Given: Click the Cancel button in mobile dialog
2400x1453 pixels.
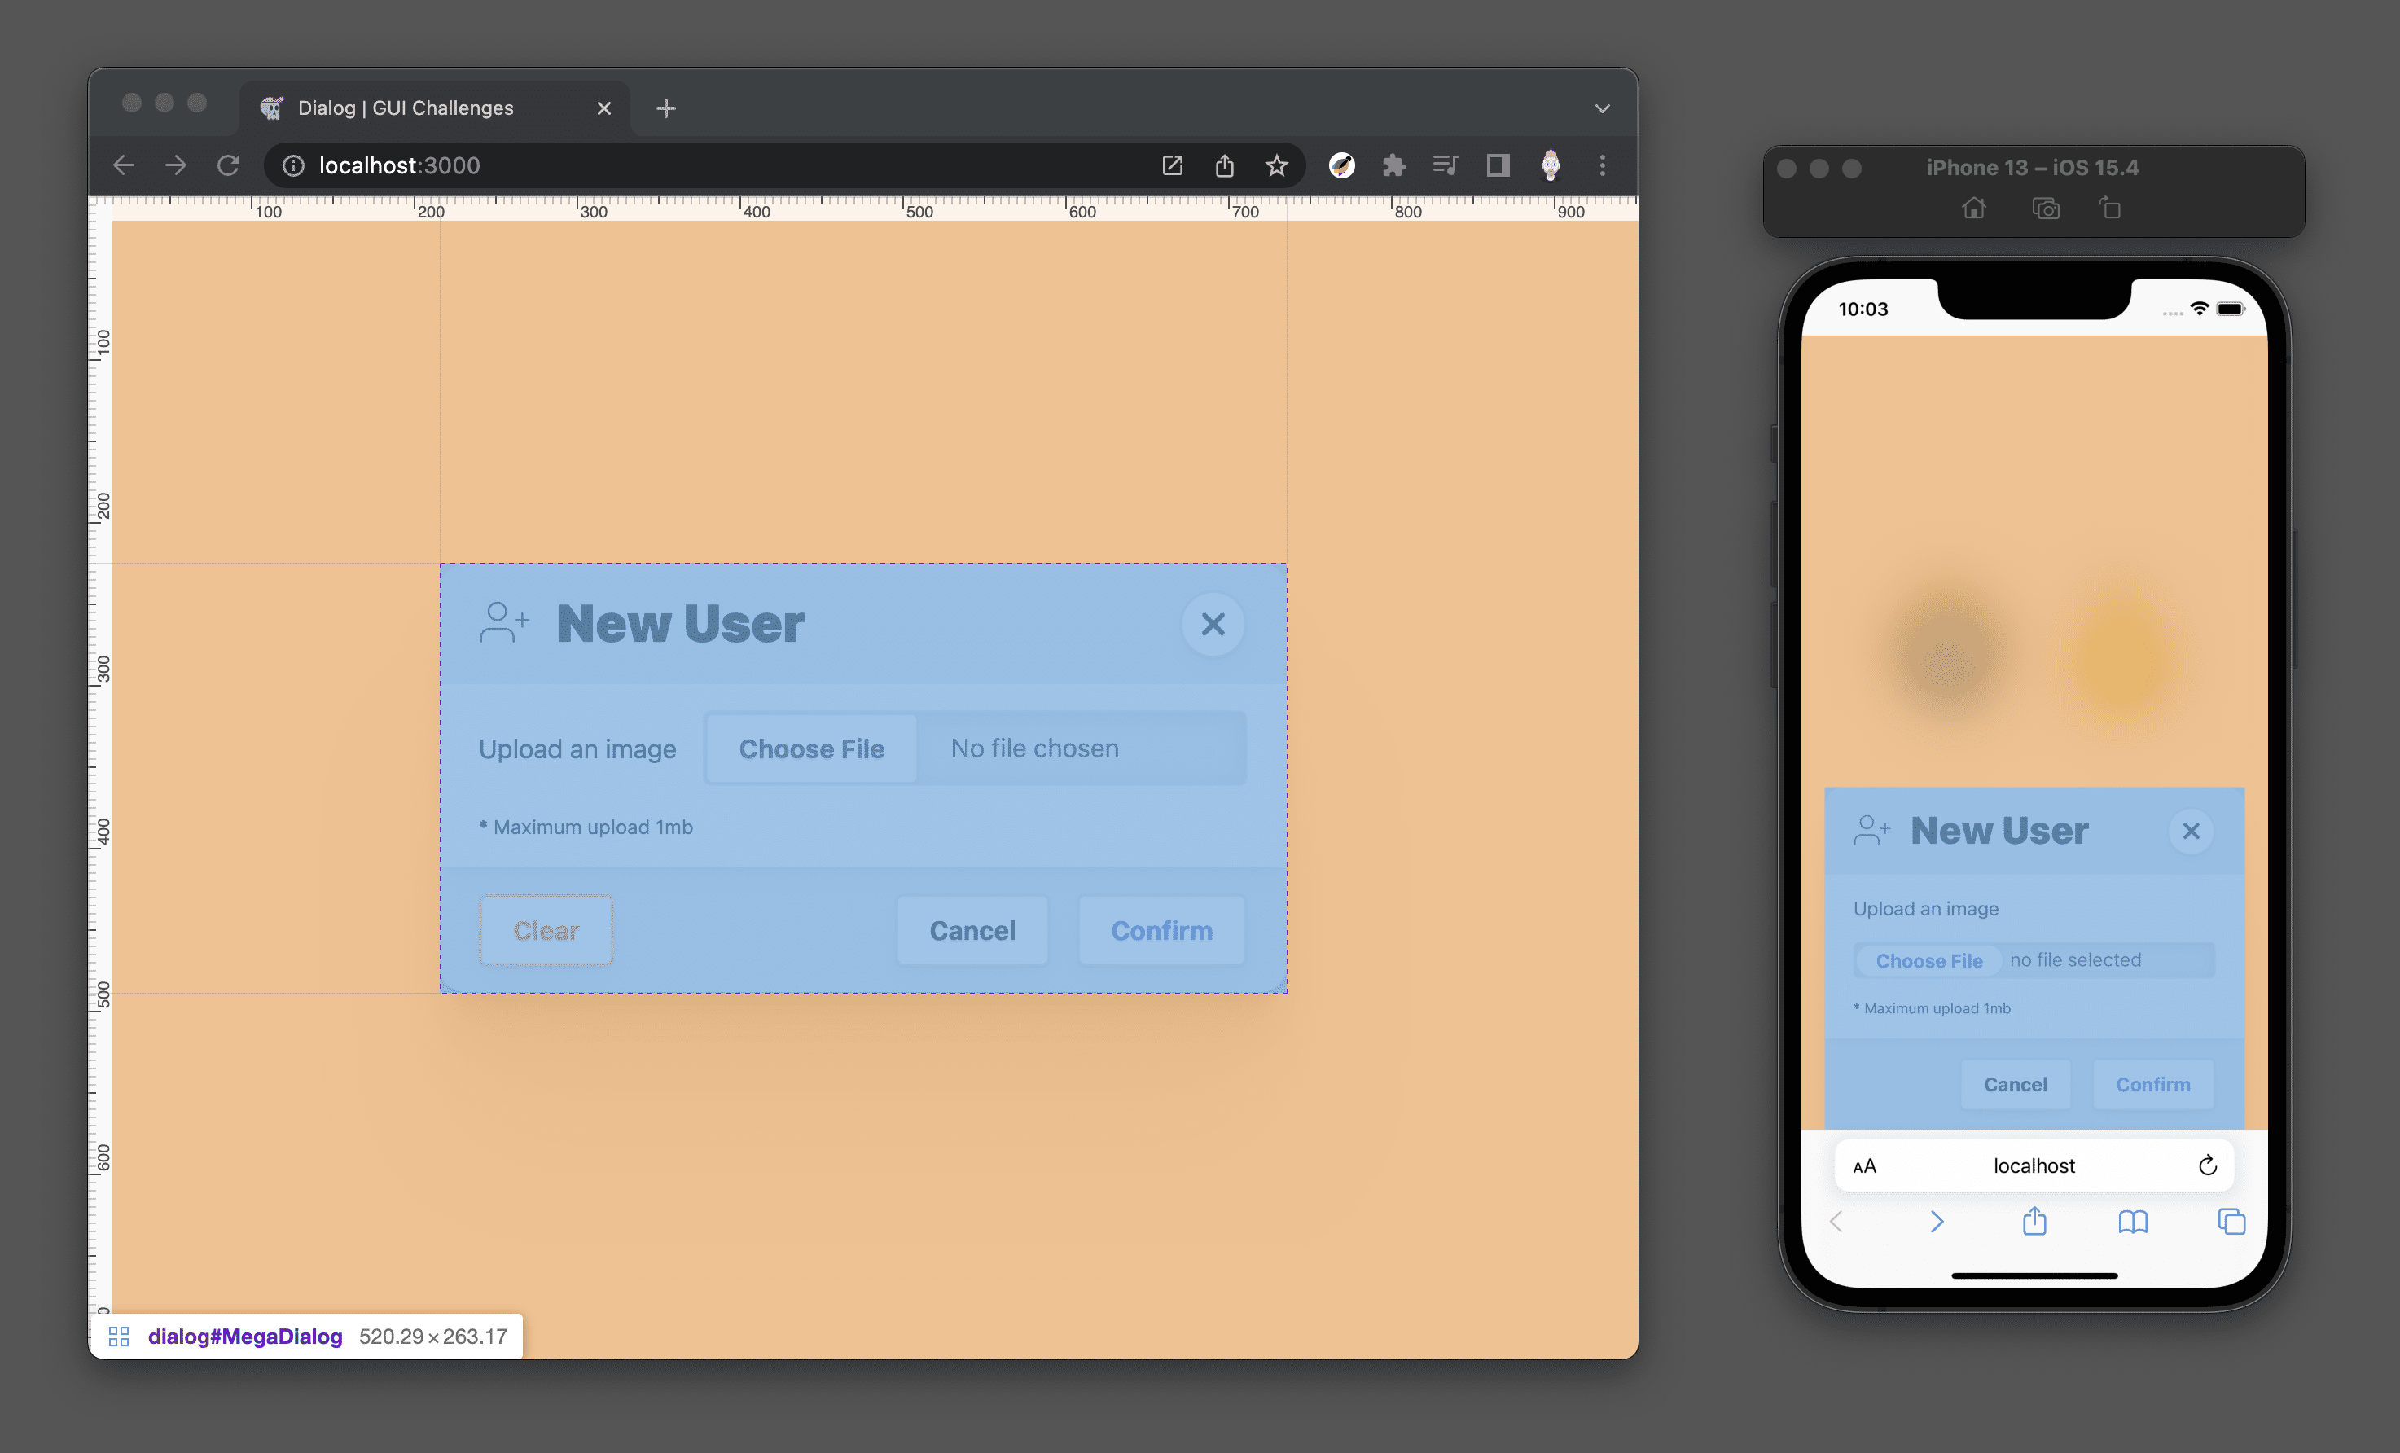Looking at the screenshot, I should 2016,1083.
